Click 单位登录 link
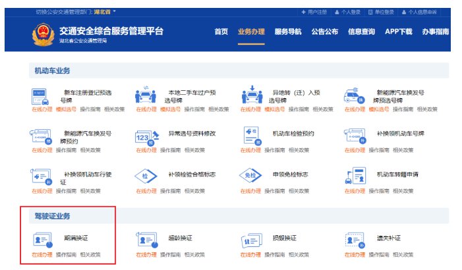Image resolution: width=462 pixels, height=270 pixels. [382, 12]
